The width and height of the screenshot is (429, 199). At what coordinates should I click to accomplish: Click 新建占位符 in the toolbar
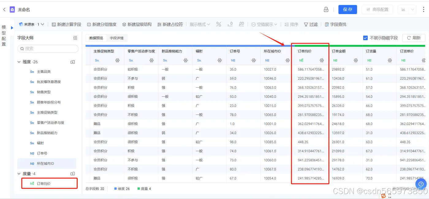pyautogui.click(x=170, y=24)
